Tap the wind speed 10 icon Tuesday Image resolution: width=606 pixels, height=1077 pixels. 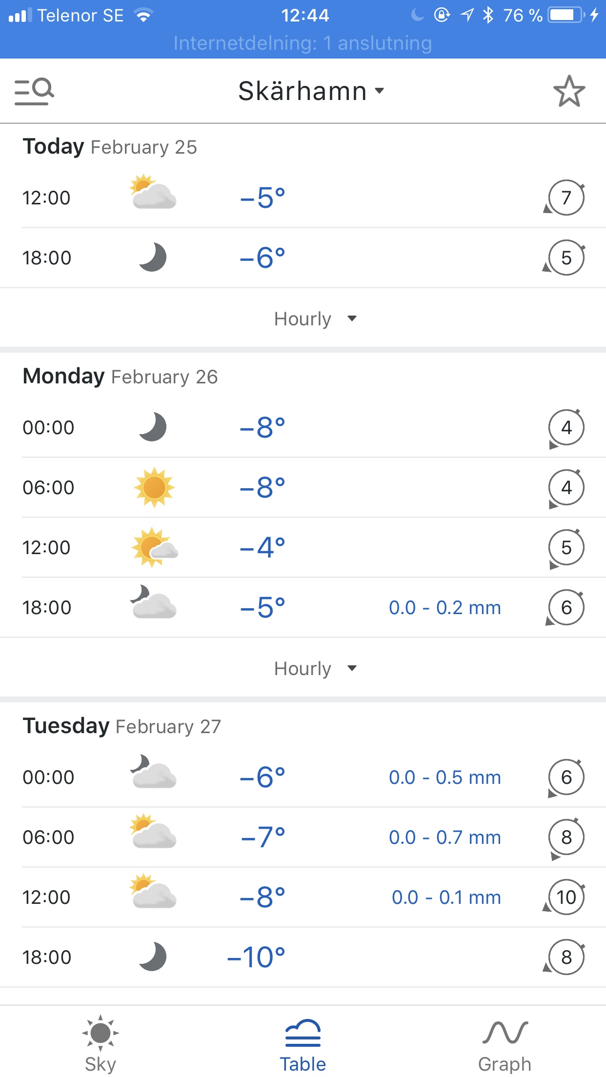tap(566, 897)
